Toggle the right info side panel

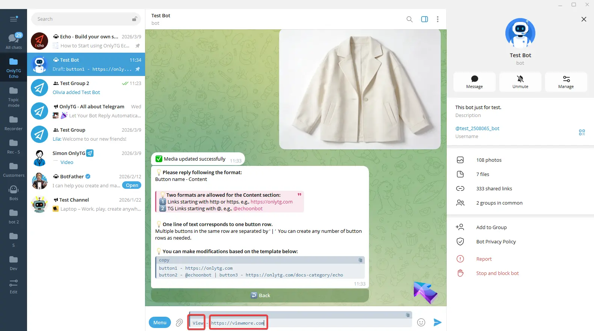tap(424, 19)
